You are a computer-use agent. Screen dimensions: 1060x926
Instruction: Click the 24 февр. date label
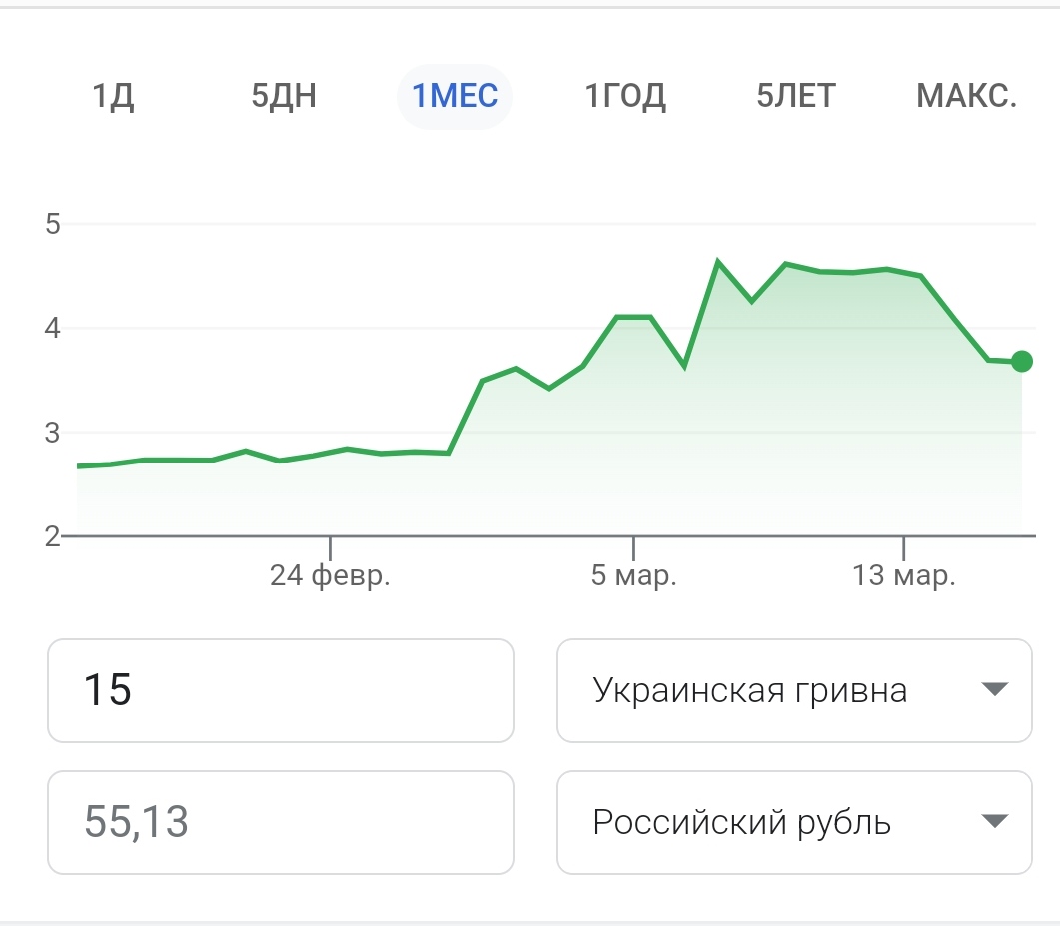pos(330,576)
